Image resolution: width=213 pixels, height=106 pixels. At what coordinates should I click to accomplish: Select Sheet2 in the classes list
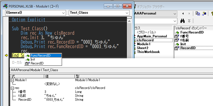coord(143,48)
